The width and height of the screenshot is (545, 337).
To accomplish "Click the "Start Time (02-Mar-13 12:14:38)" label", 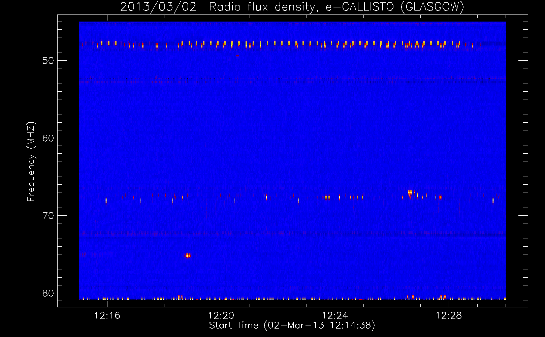I will 292,326.
